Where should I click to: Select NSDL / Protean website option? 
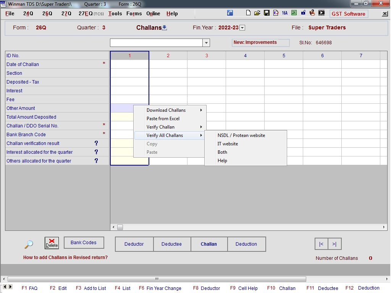click(x=241, y=135)
